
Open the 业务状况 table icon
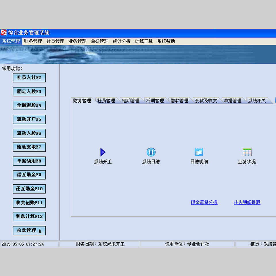tap(247, 152)
